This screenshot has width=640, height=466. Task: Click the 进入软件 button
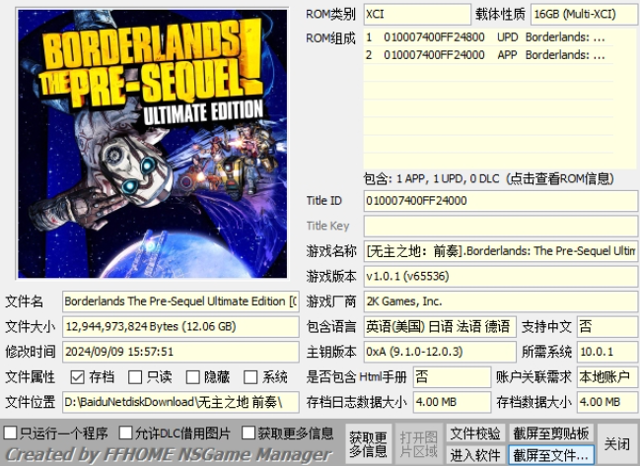475,454
